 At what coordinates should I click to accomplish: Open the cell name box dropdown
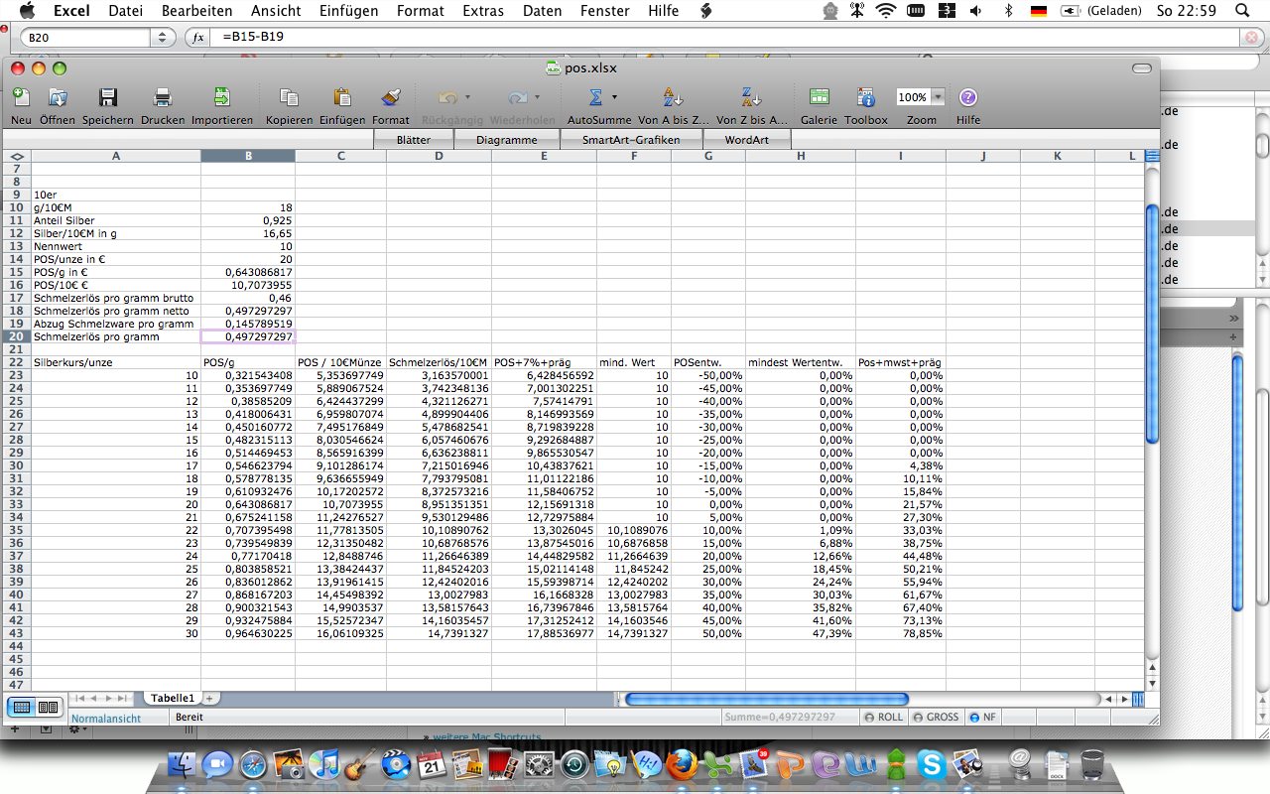pos(163,38)
